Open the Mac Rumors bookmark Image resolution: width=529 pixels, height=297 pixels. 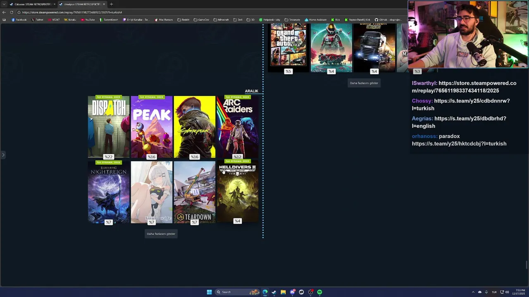164,20
